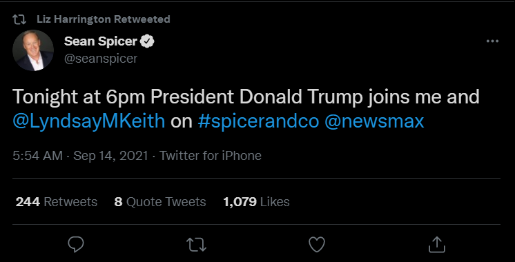Click the Sean Spicer display name
This screenshot has height=262, width=515.
[x=101, y=41]
